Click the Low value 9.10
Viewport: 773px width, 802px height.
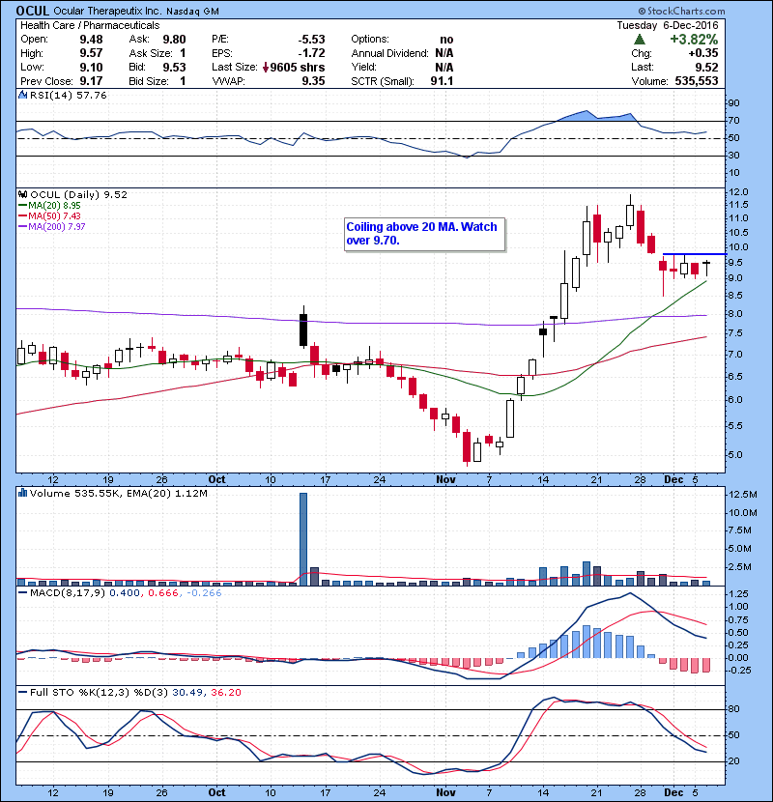tap(91, 68)
